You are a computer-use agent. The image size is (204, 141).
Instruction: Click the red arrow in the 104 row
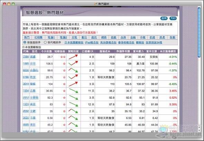tap(73, 84)
